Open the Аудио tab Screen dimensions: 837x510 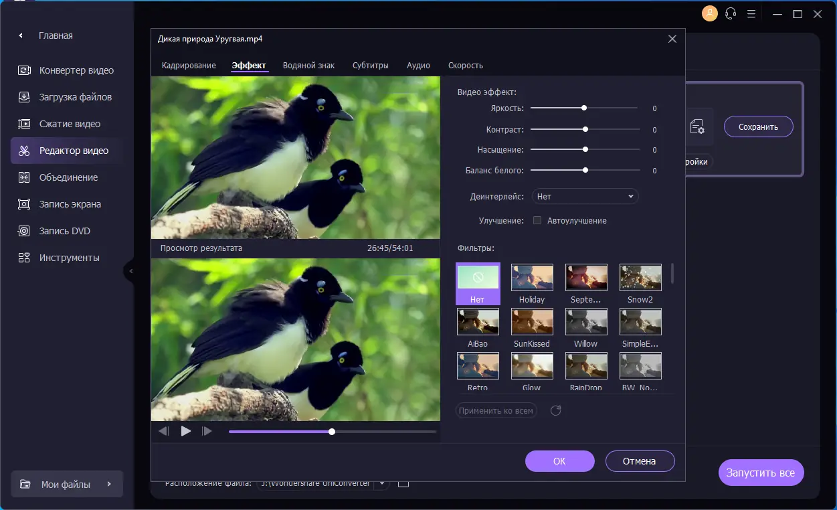[x=418, y=66]
